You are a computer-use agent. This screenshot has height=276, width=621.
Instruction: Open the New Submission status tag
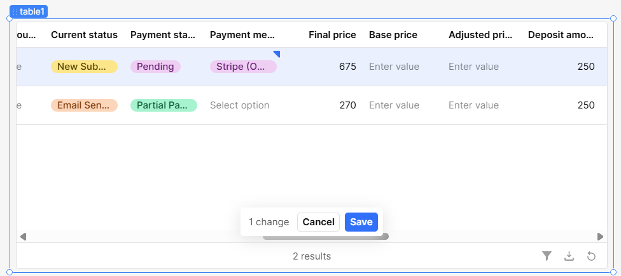[84, 67]
